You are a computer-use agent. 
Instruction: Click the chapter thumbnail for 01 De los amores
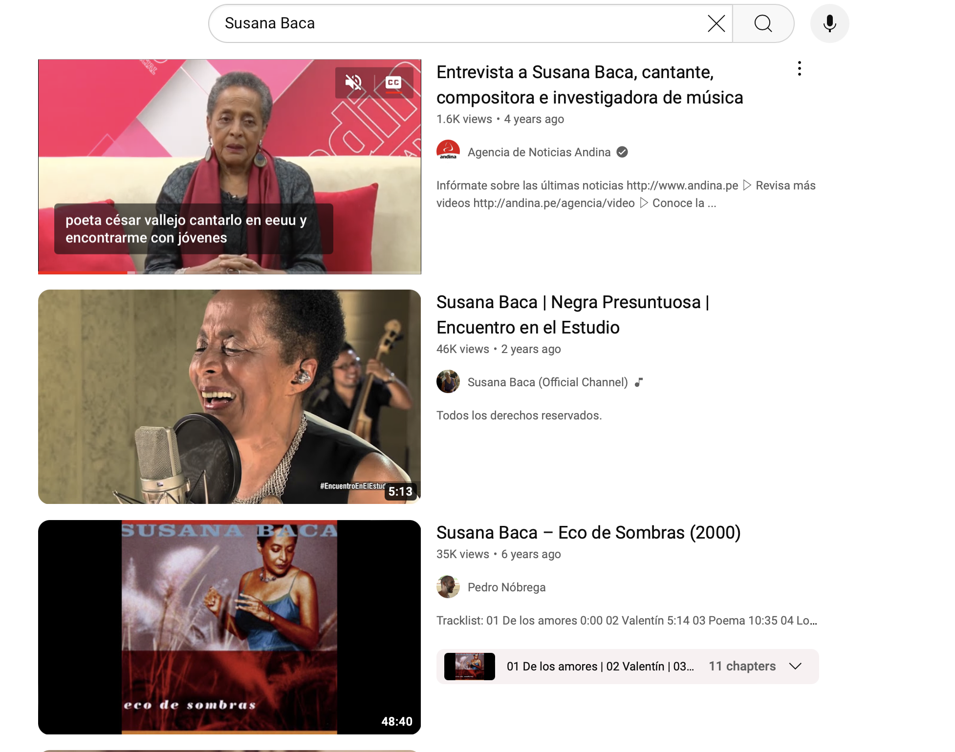[469, 666]
